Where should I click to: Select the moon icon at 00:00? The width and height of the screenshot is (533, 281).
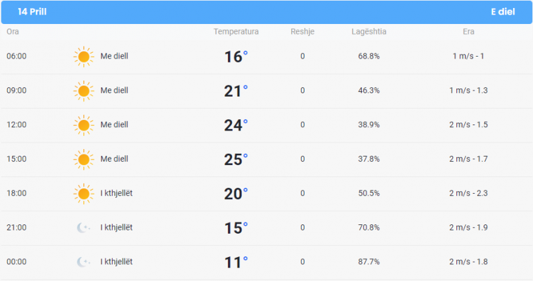tap(83, 262)
